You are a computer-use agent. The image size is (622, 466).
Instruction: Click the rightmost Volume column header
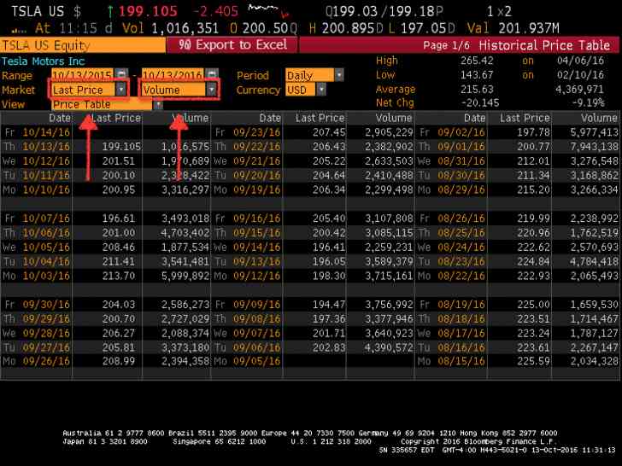(x=599, y=118)
